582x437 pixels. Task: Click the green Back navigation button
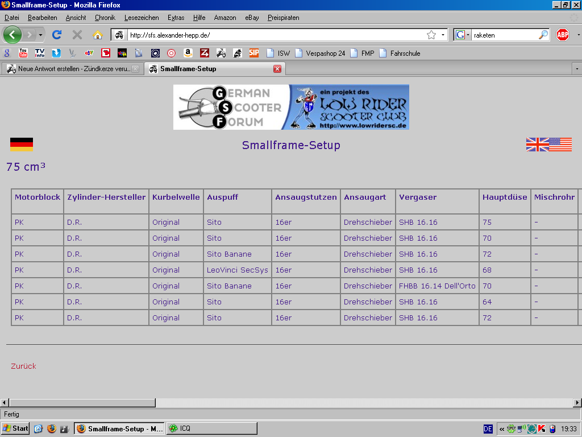(x=13, y=35)
